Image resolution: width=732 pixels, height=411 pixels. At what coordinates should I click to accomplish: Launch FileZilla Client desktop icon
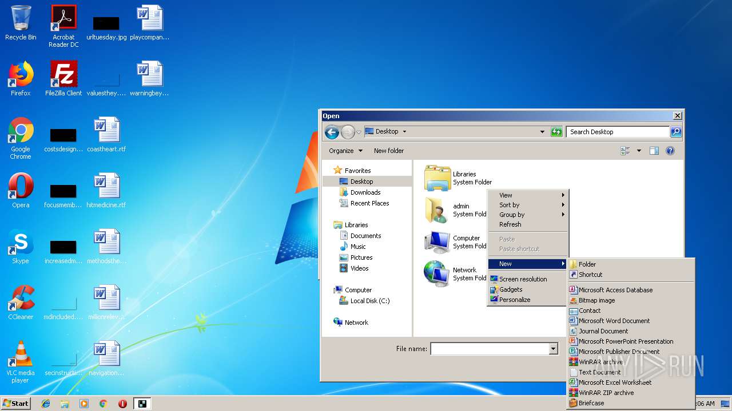click(63, 79)
